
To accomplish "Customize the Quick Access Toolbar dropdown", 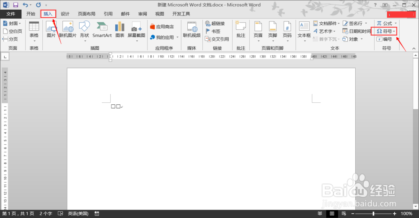I will (x=46, y=5).
